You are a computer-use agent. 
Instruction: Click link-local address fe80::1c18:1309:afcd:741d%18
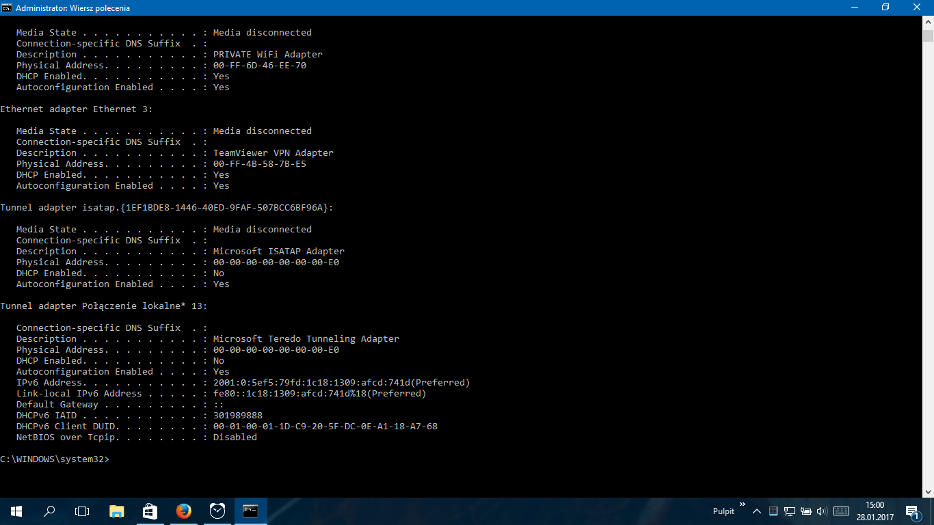coord(319,394)
